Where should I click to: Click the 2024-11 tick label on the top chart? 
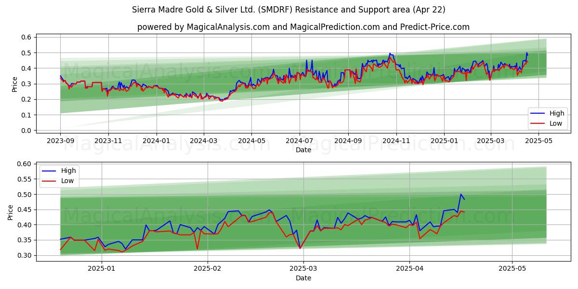pyautogui.click(x=396, y=141)
